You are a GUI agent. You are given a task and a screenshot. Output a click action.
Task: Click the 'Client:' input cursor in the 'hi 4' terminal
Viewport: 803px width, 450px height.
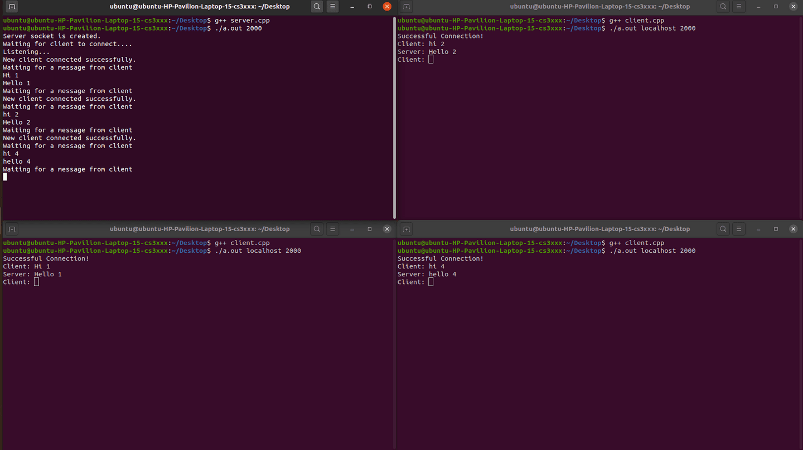click(x=431, y=282)
